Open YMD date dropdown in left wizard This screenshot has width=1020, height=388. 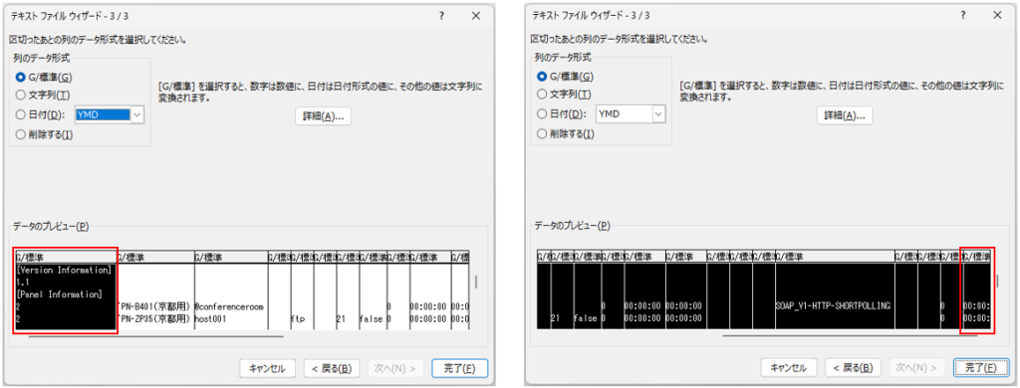coord(137,115)
